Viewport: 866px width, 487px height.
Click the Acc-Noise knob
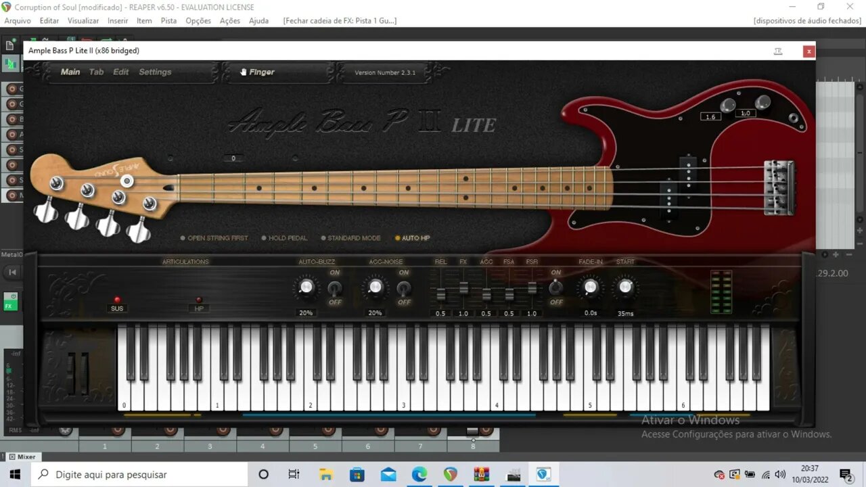[375, 287]
